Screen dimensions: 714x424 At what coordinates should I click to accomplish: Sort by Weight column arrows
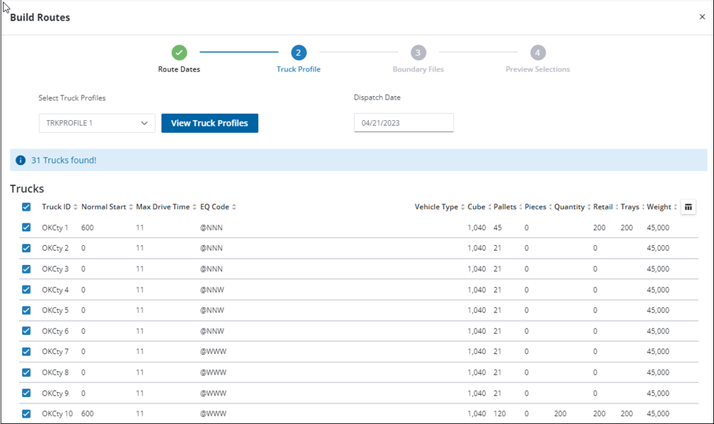pyautogui.click(x=675, y=207)
